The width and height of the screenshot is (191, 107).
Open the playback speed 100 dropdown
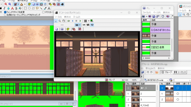78,25
